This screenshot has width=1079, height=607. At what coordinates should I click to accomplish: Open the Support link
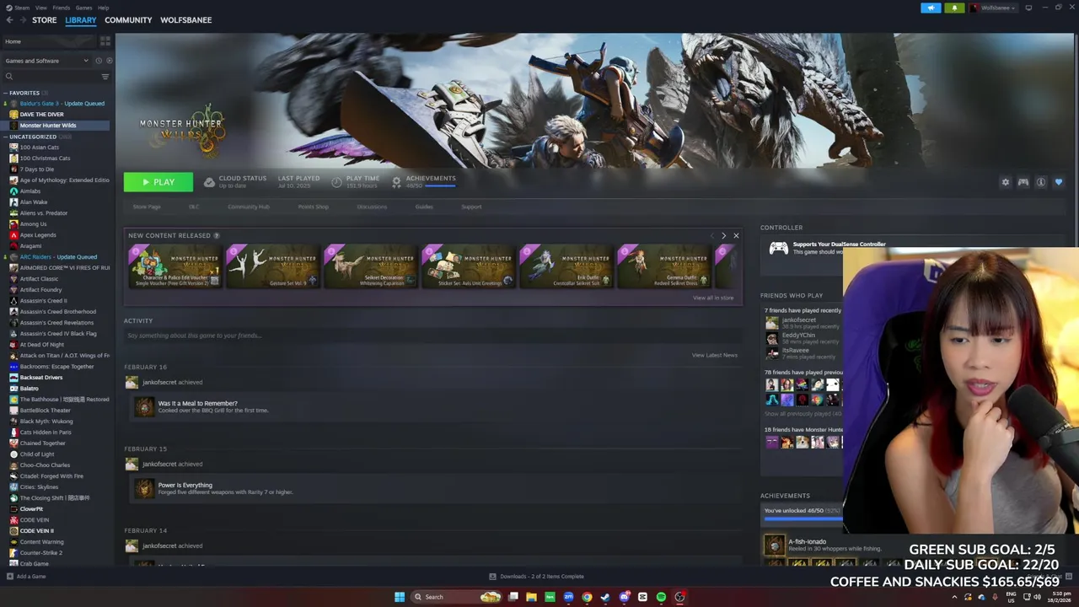471,207
